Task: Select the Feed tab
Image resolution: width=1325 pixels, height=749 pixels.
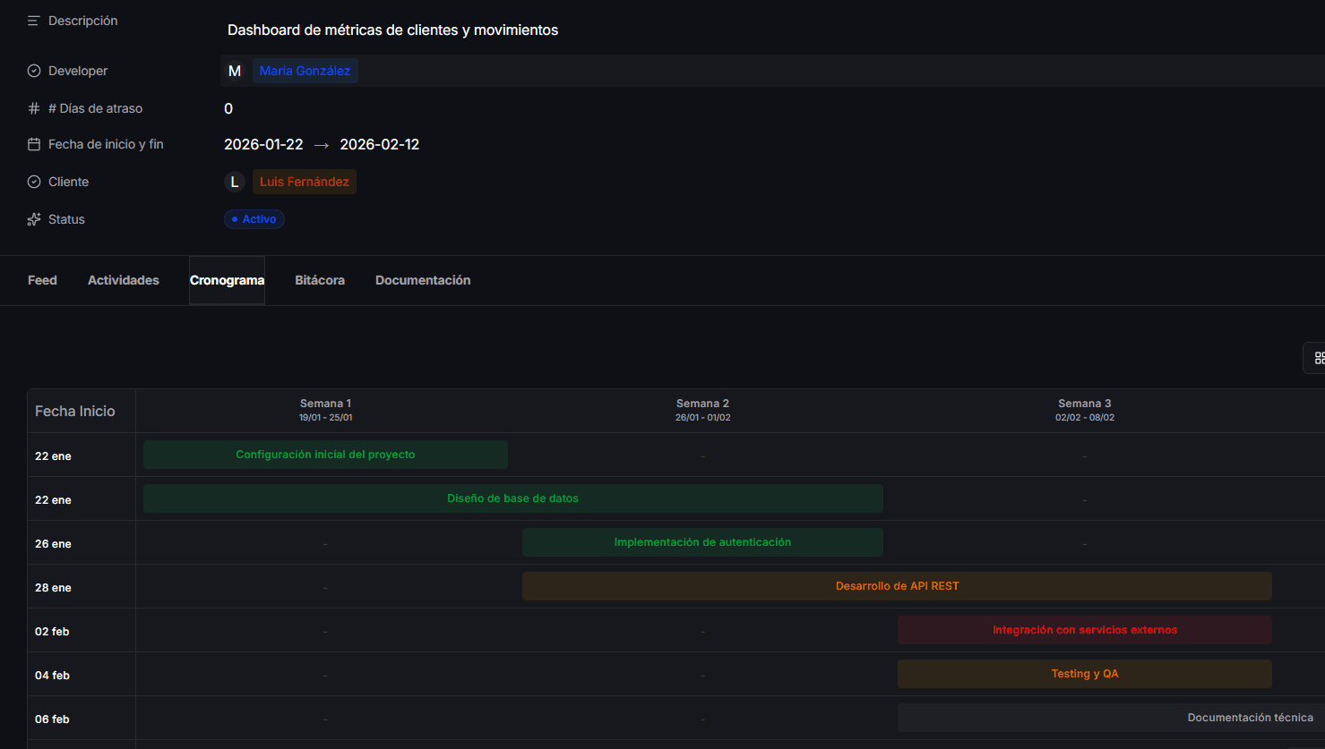Action: point(42,279)
